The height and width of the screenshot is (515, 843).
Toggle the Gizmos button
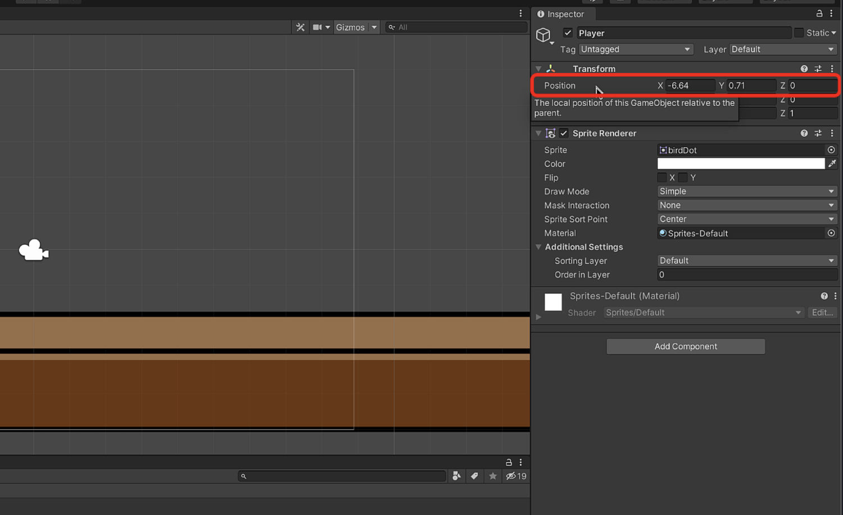click(x=350, y=27)
